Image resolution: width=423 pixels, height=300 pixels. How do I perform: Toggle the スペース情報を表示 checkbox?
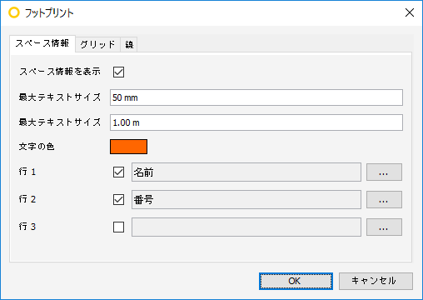click(118, 72)
